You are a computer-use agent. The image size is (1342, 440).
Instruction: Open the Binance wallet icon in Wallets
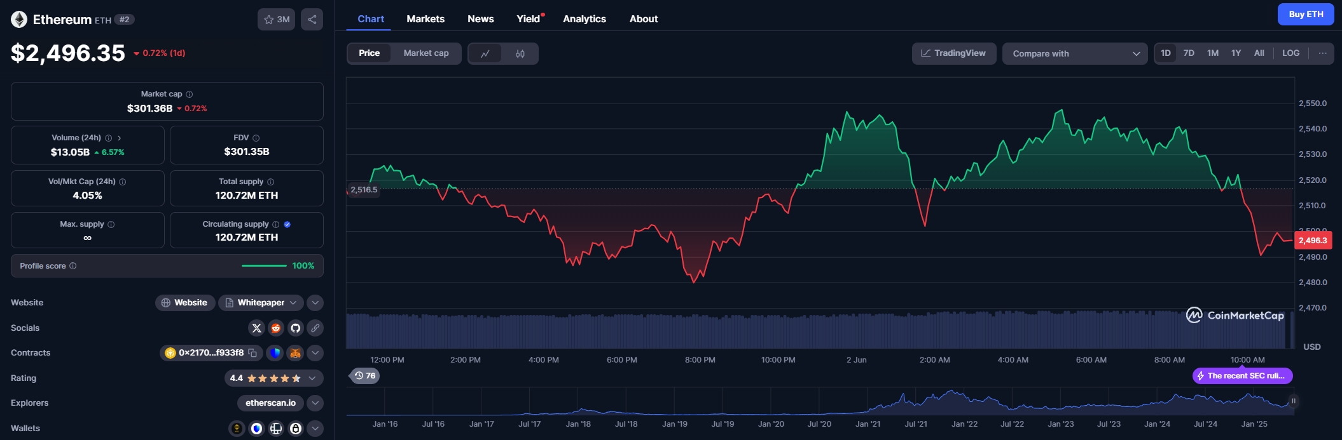[237, 429]
